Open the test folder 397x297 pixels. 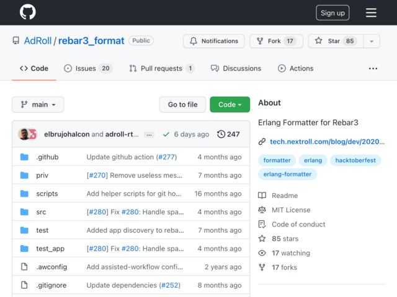(42, 230)
